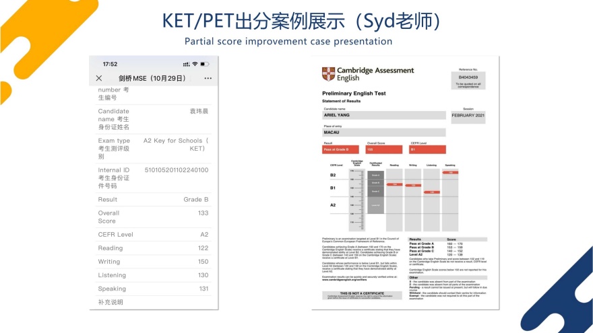Click the number 考生编号 label
This screenshot has height=333, width=593.
click(113, 94)
